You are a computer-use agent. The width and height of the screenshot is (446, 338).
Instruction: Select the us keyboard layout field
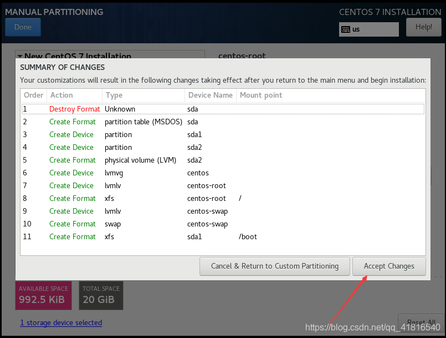[x=368, y=29]
